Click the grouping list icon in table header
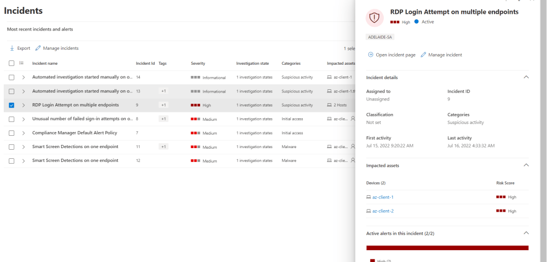Viewport: 547px width, 262px height. click(22, 63)
